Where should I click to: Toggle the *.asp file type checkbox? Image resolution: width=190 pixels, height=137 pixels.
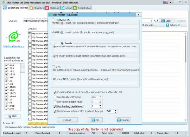[x=6, y=65]
